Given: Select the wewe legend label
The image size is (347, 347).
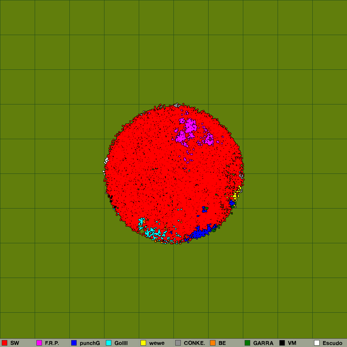Looking at the screenshot, I should tap(157, 343).
